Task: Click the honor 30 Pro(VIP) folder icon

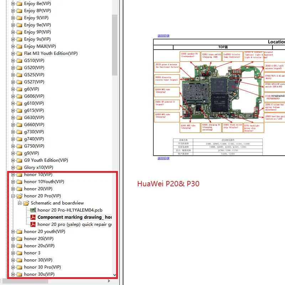Action: pos(19,267)
